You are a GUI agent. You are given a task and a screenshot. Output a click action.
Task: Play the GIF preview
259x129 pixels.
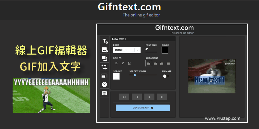point(149,97)
